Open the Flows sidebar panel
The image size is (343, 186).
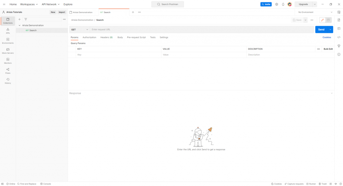click(x=8, y=71)
